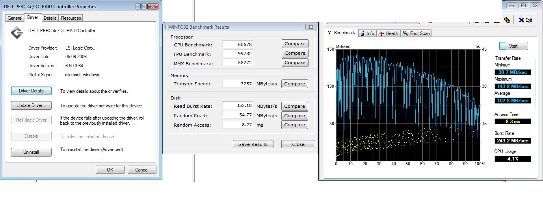543x201 pixels.
Task: Click the Driver Provider text LSI Logic Corp.
Action: [x=80, y=48]
